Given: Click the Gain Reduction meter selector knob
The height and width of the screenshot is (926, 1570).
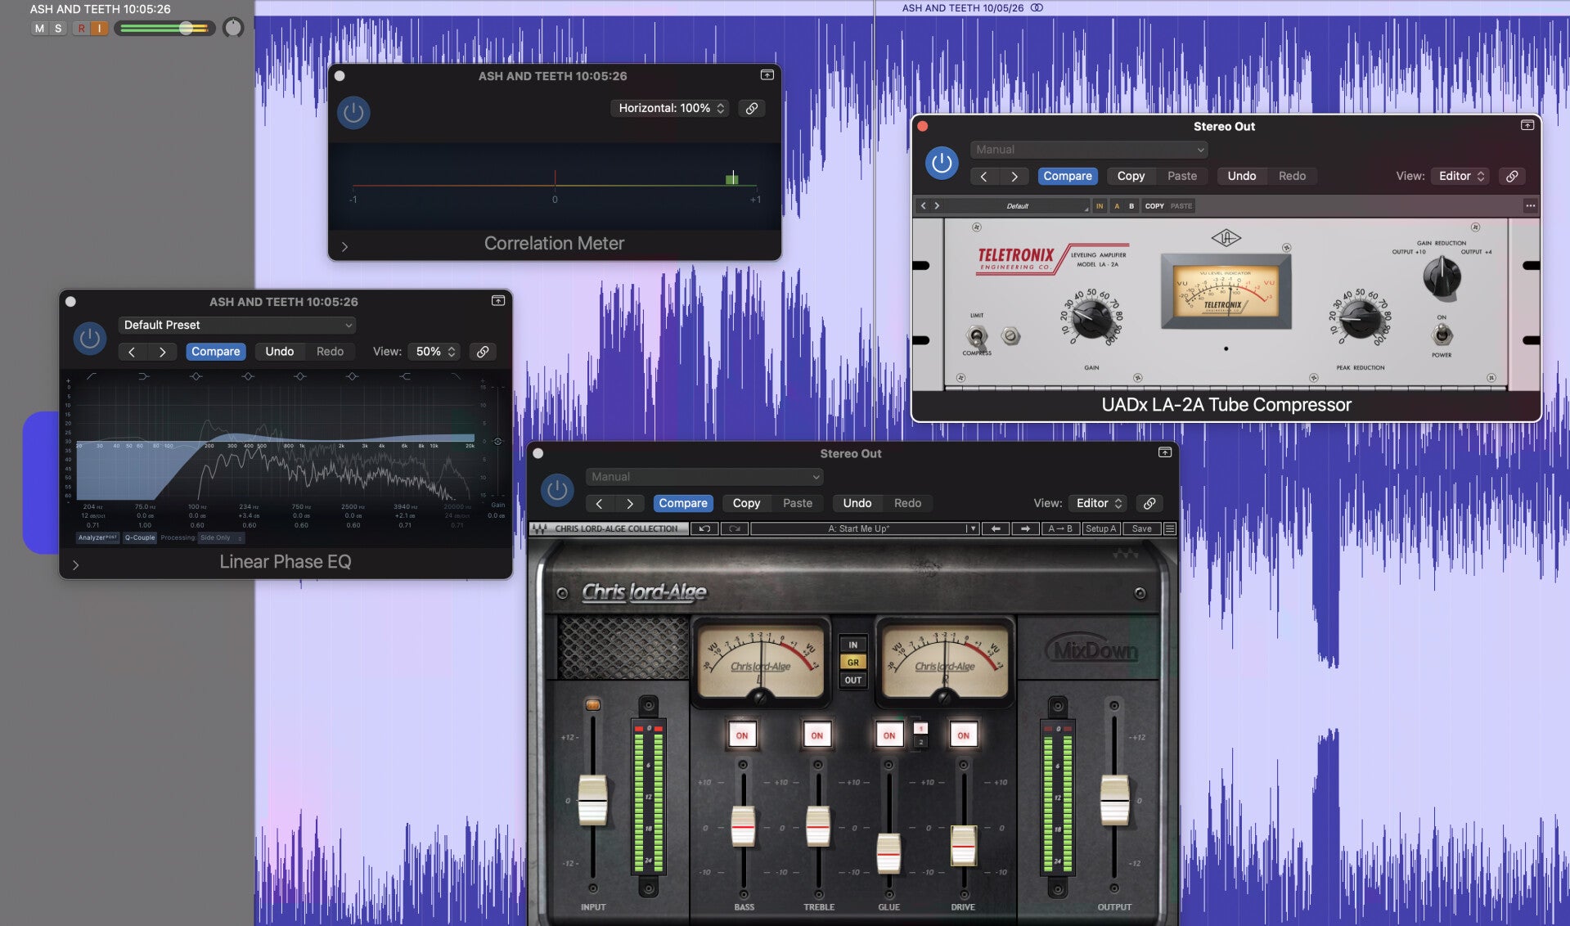Looking at the screenshot, I should click(x=1442, y=277).
